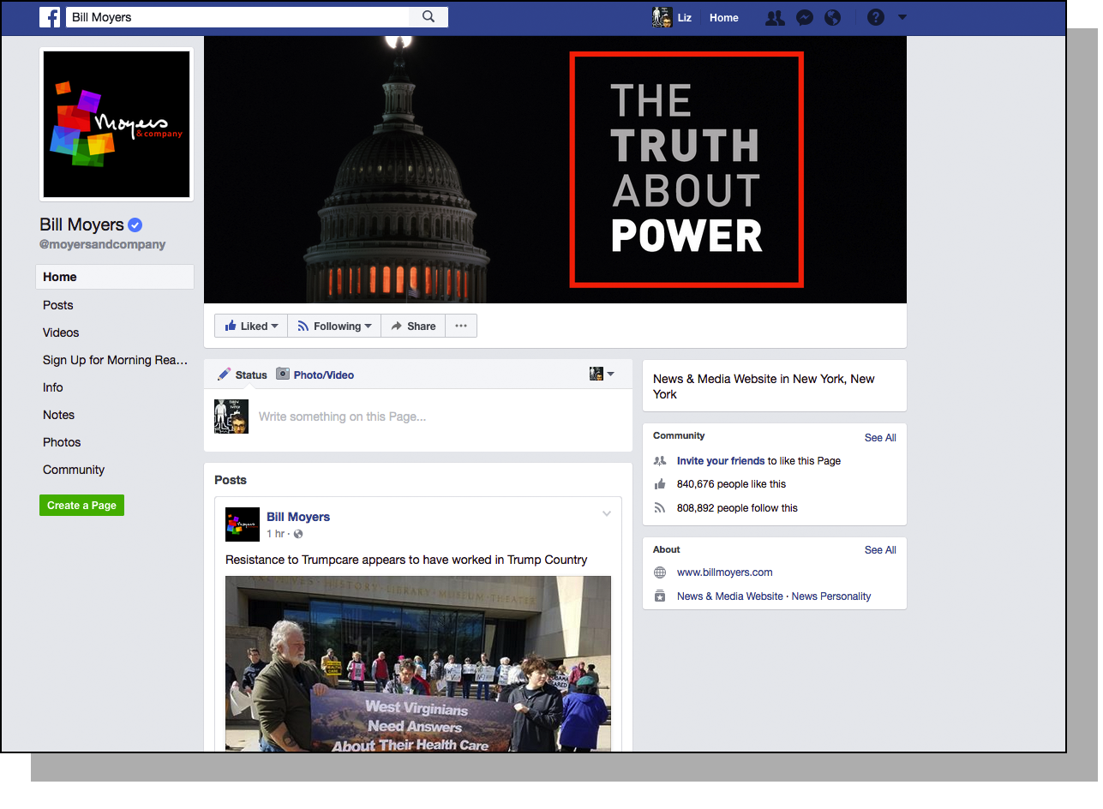Click the Bill Moyers page name heading

point(81,225)
